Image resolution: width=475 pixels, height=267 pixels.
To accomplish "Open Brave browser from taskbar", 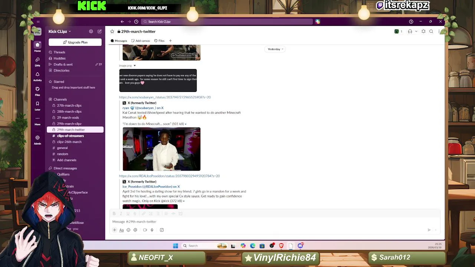I will [x=281, y=245].
